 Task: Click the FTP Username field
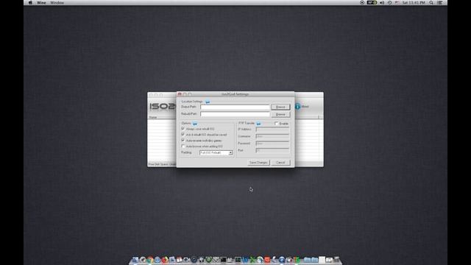(x=272, y=136)
